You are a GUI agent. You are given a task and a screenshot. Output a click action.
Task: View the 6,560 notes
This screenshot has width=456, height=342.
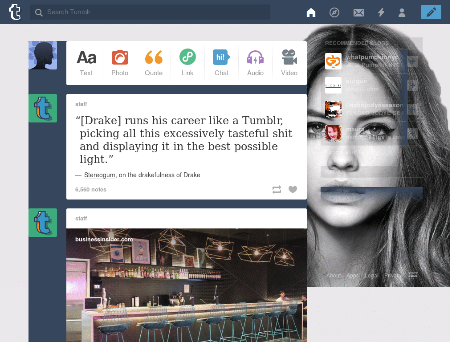(x=91, y=190)
